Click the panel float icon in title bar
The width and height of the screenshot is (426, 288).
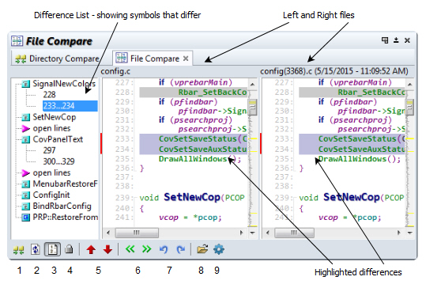[x=385, y=40]
